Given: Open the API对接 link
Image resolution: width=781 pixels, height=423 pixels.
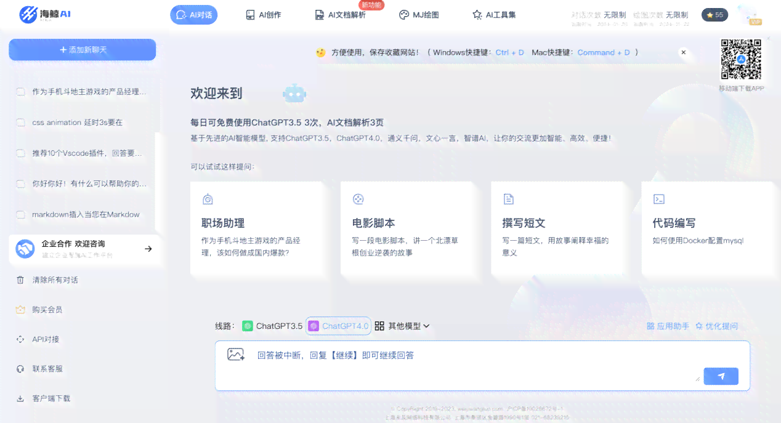Looking at the screenshot, I should pyautogui.click(x=46, y=339).
